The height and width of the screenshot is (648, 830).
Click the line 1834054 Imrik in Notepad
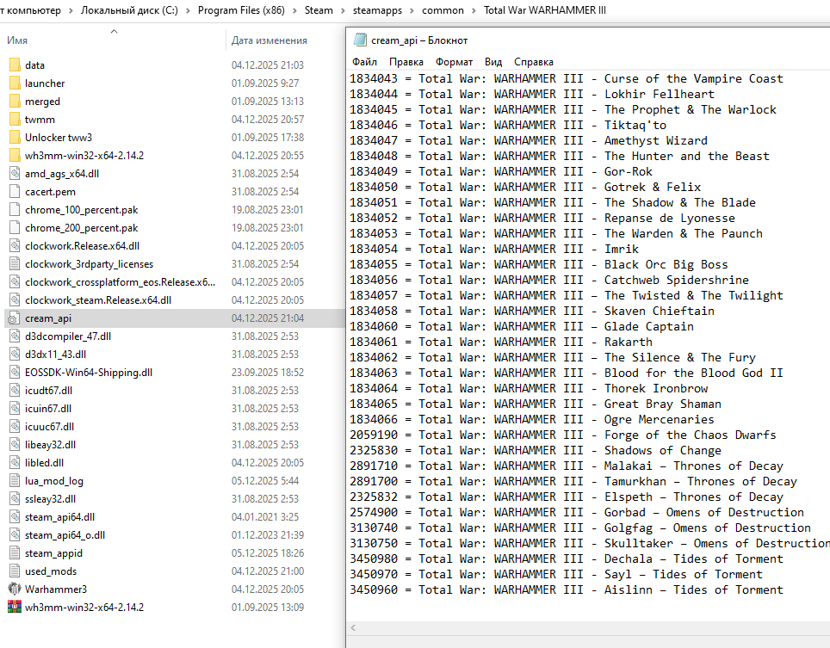[494, 250]
